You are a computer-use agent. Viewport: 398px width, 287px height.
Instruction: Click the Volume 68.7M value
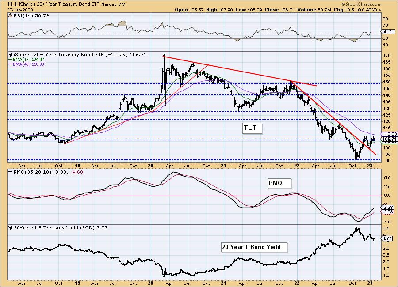[314, 10]
